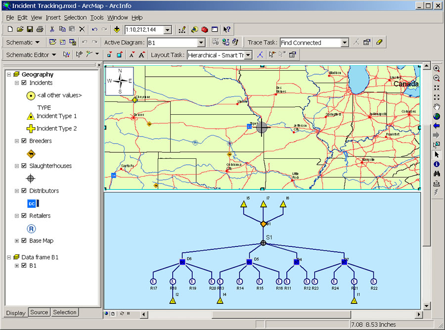This screenshot has height=330, width=445.
Task: Open the Find binoculars tool
Action: click(x=437, y=174)
